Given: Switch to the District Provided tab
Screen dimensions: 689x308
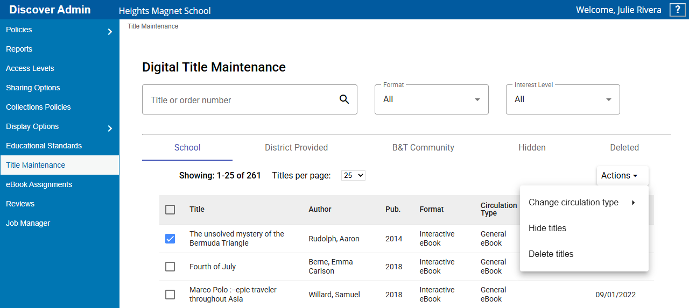Looking at the screenshot, I should point(296,147).
